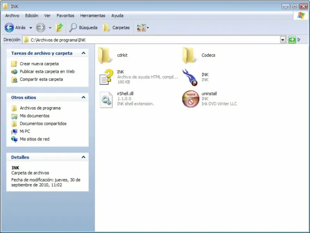
Task: Maximize the INK window
Action: pyautogui.click(x=294, y=6)
